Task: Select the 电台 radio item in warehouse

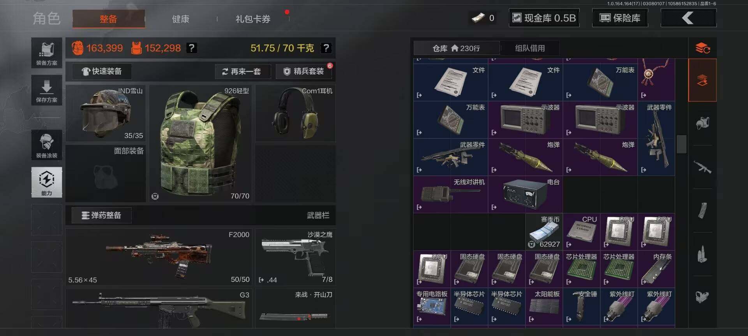Action: coord(525,194)
